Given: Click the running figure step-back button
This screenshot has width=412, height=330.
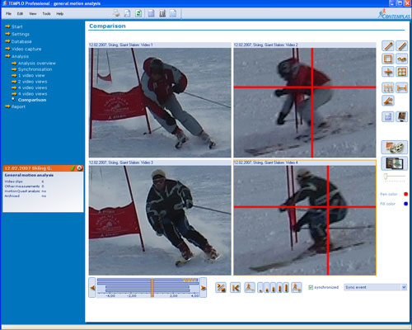Looking at the screenshot, I should (x=250, y=288).
